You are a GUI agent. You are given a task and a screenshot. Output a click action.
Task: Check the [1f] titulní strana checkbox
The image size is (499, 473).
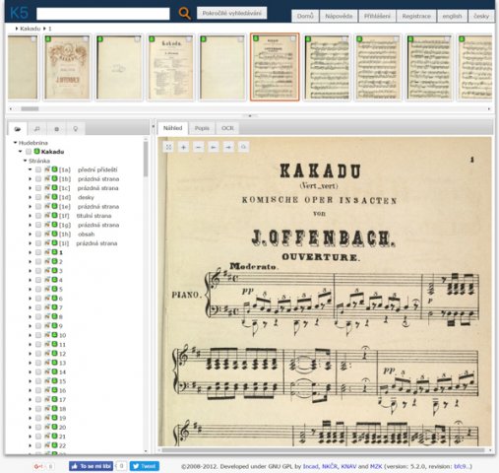click(x=38, y=216)
